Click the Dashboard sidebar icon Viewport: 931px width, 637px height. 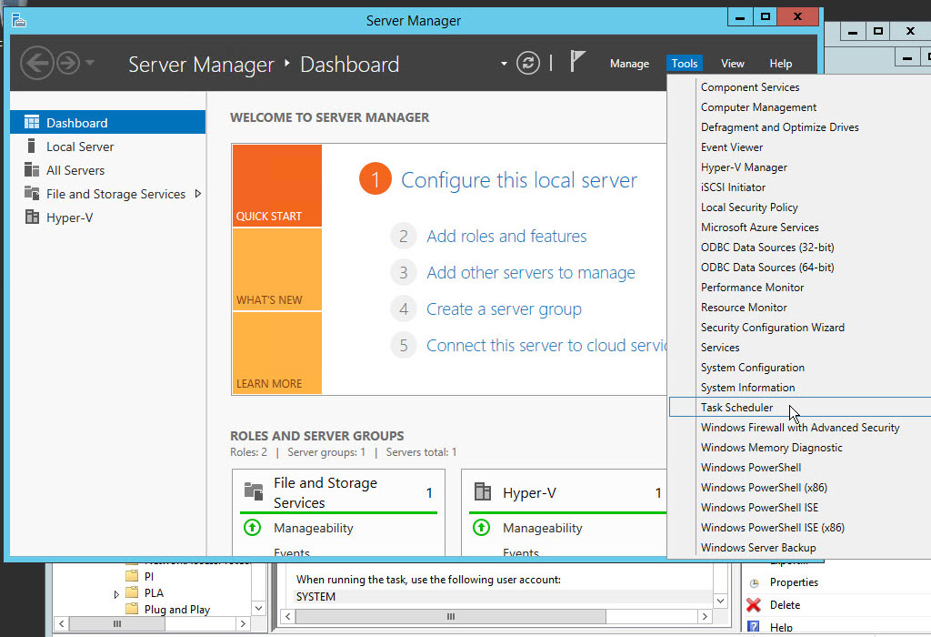32,123
